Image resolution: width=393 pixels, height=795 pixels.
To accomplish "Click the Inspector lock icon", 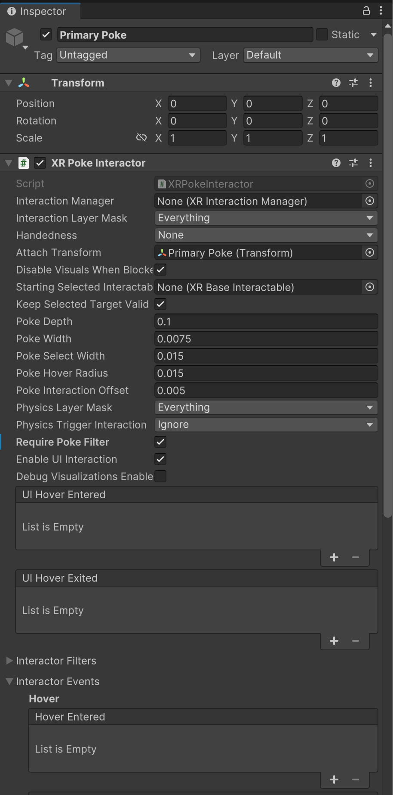I will click(x=366, y=11).
